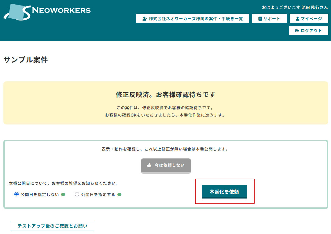Click the 表示・動作を確認し instruction text
The width and height of the screenshot is (331, 234).
165,149
